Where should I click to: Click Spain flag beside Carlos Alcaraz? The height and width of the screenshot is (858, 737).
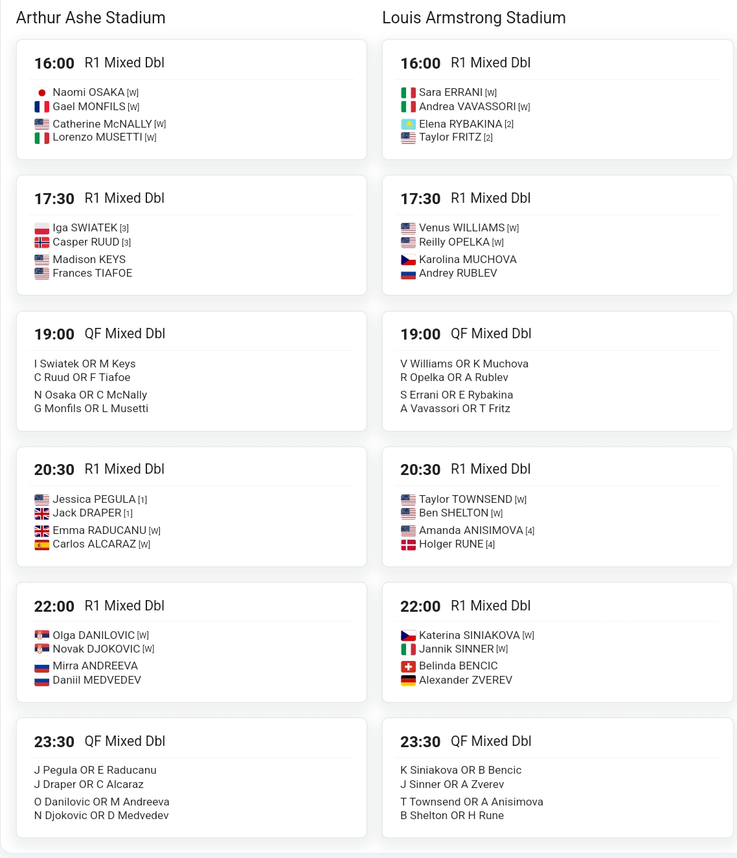pyautogui.click(x=42, y=544)
